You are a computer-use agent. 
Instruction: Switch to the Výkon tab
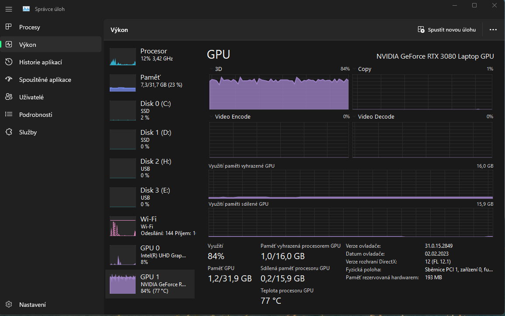[28, 45]
